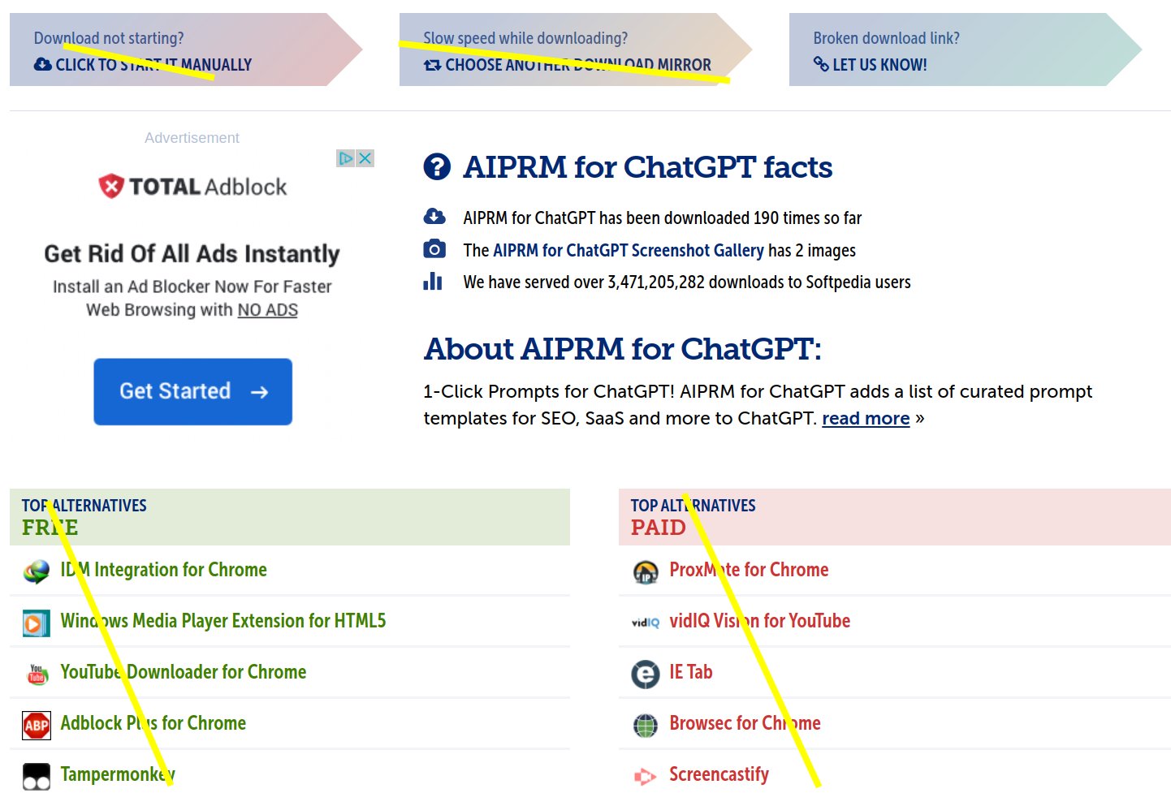Click the vidIQ logo icon
1171x806 pixels.
pos(646,623)
